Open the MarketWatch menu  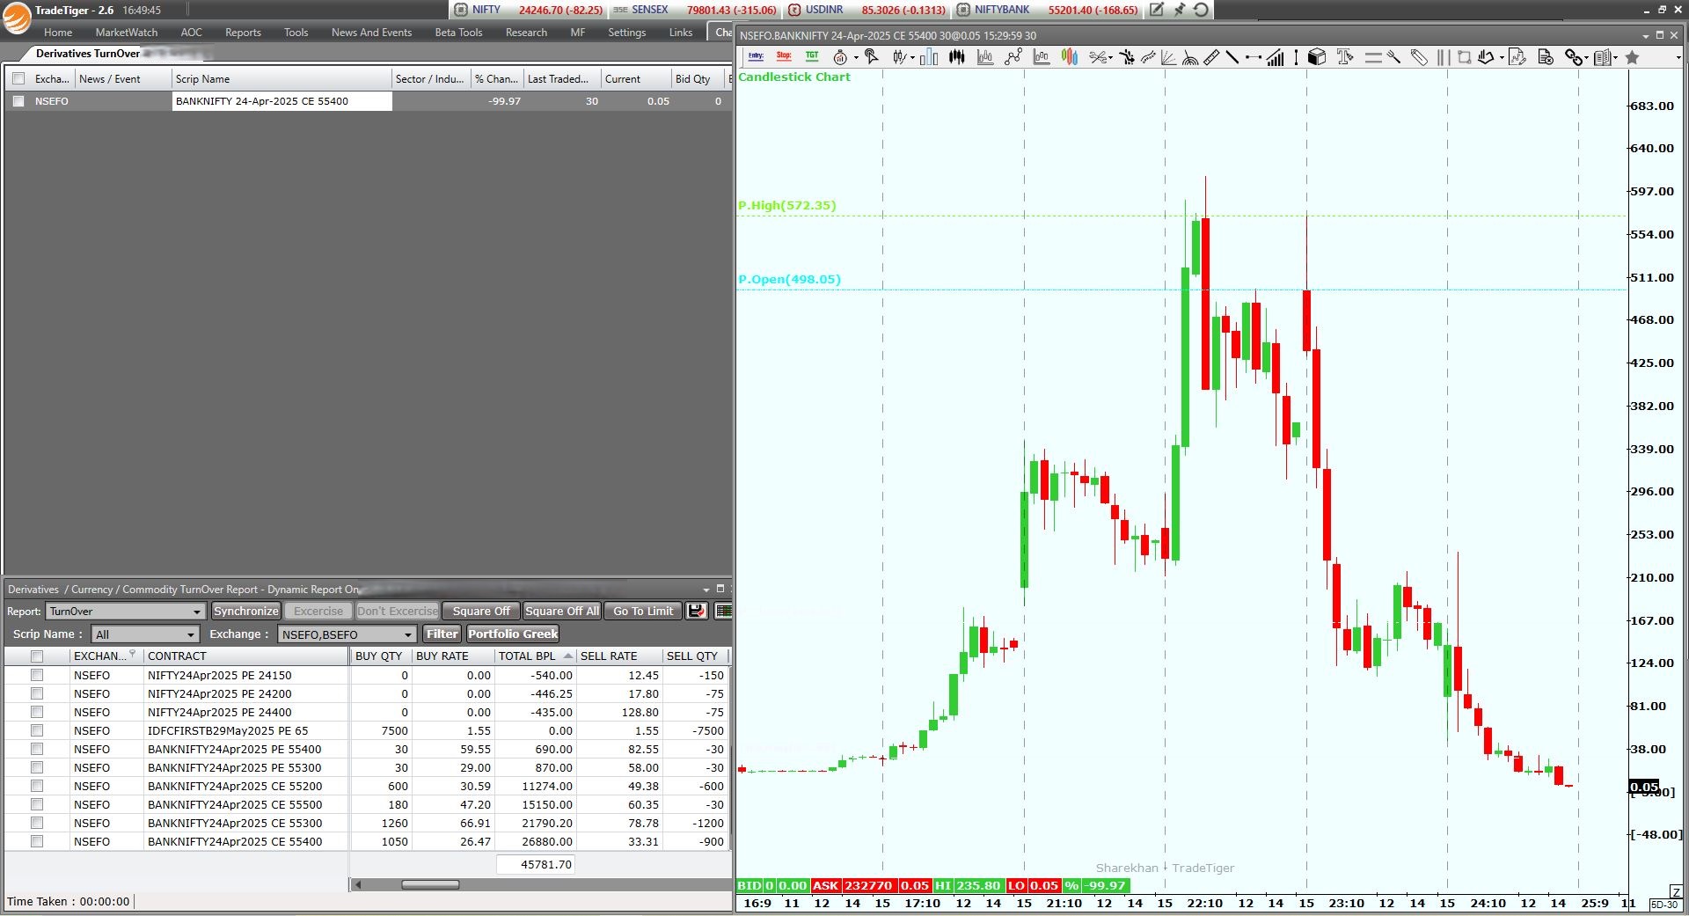point(127,33)
